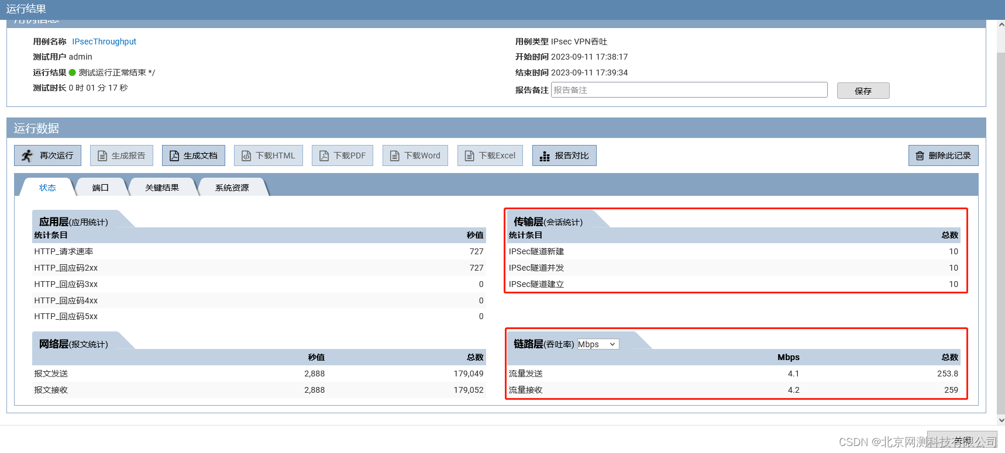Click the test user value admin

[81, 57]
